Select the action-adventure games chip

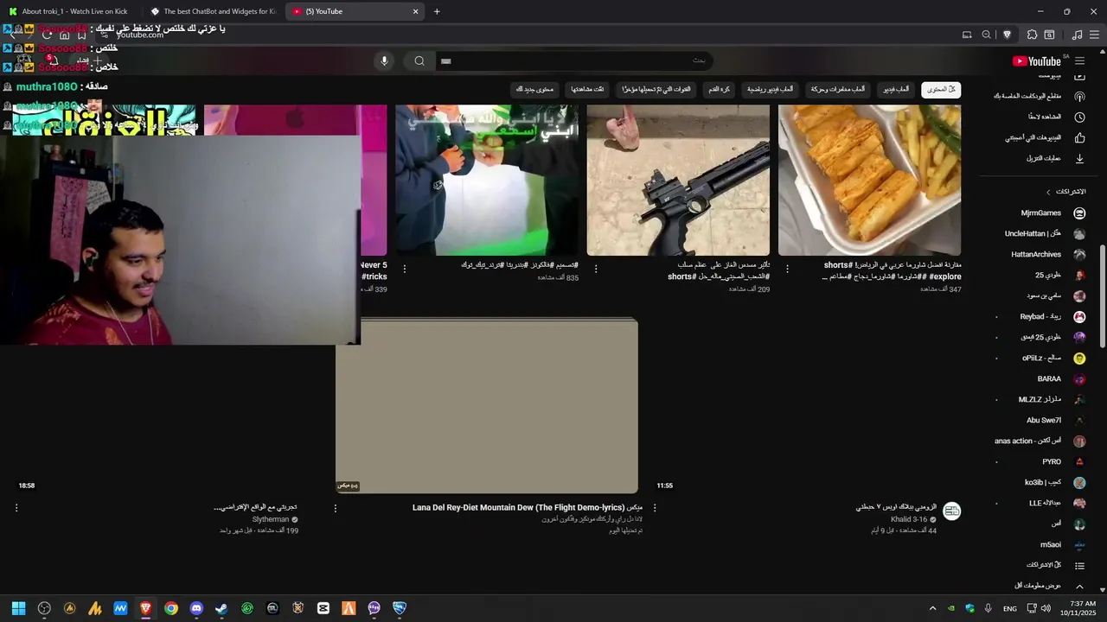(837, 89)
